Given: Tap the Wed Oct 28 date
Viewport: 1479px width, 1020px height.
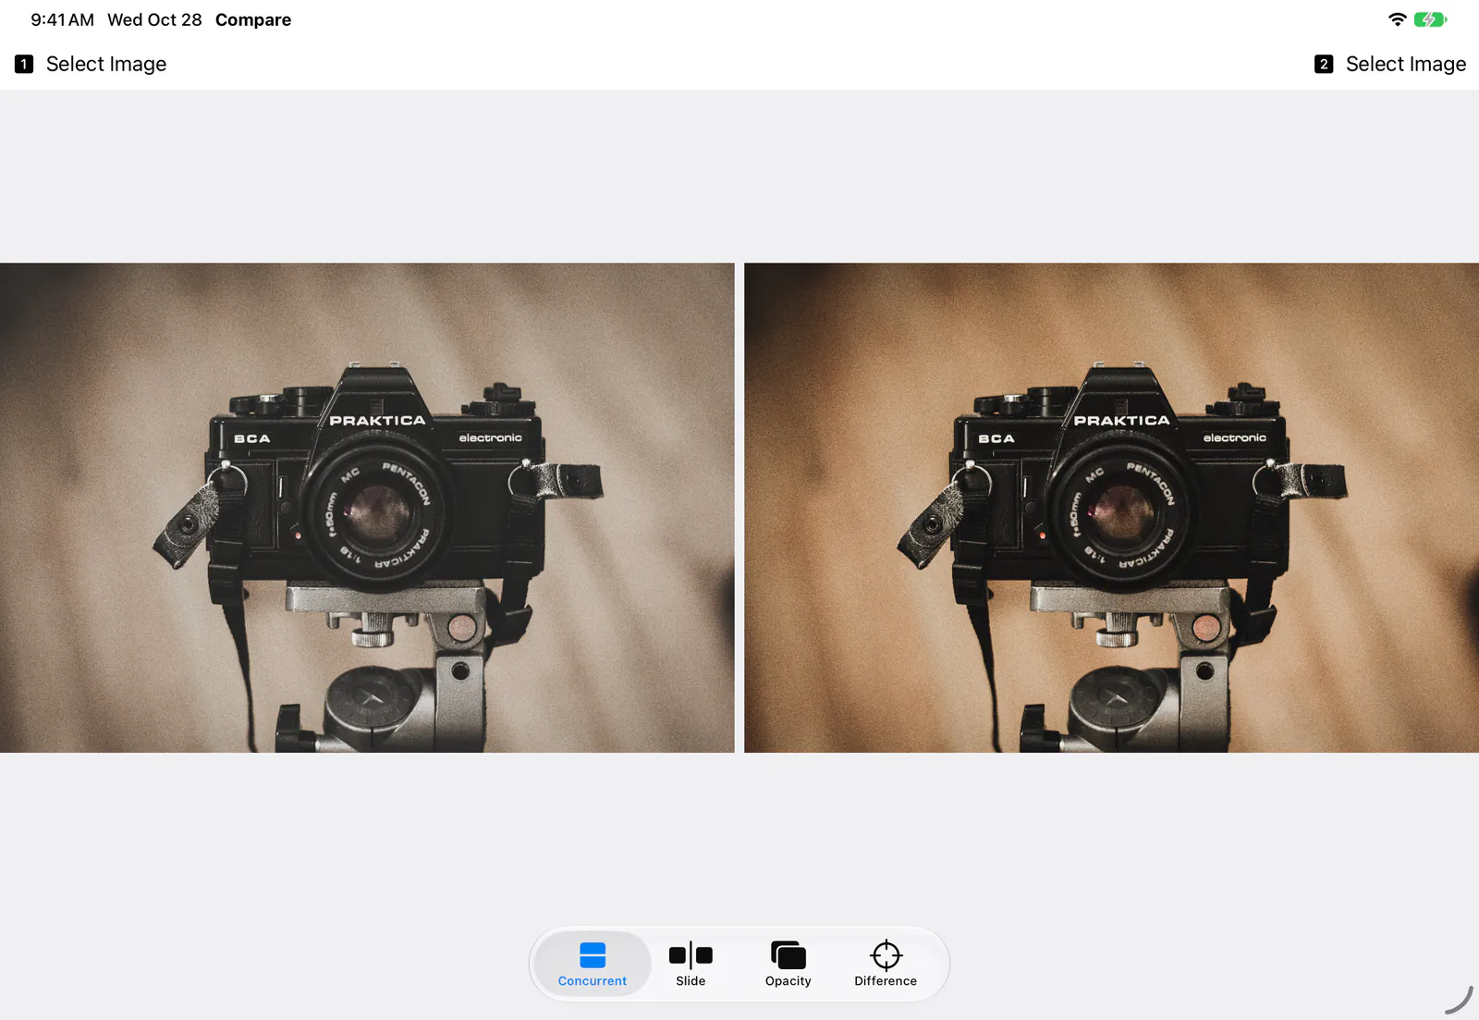Looking at the screenshot, I should click(154, 20).
